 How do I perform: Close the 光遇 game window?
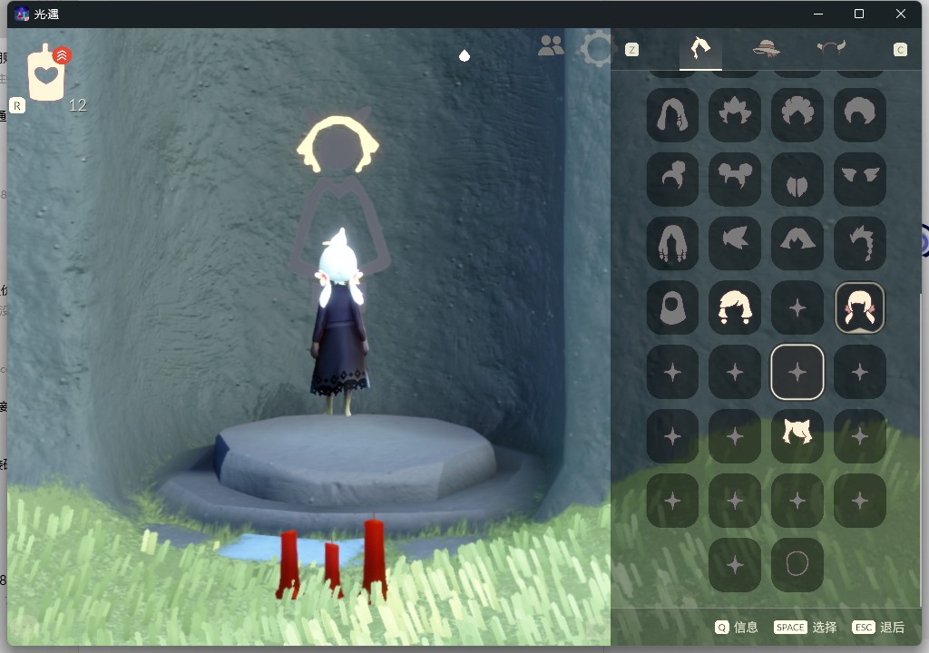point(901,14)
